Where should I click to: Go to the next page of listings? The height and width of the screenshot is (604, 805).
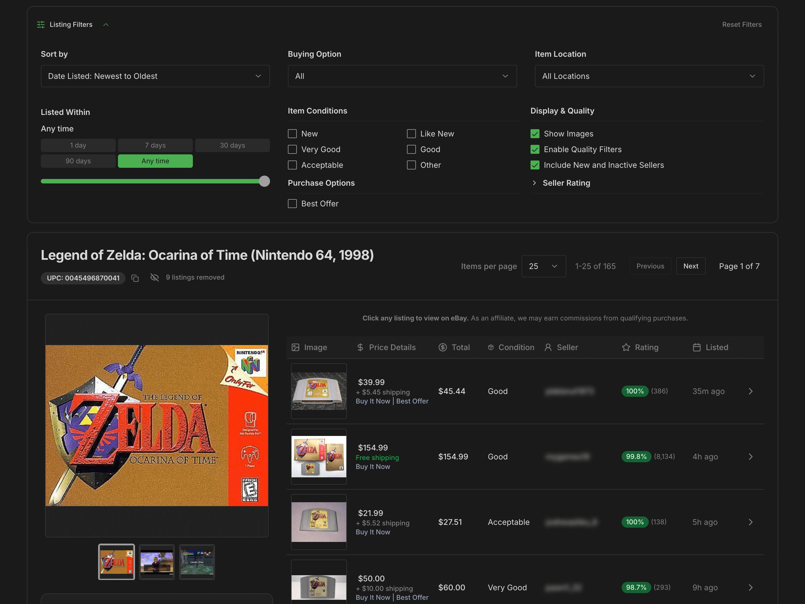[690, 266]
